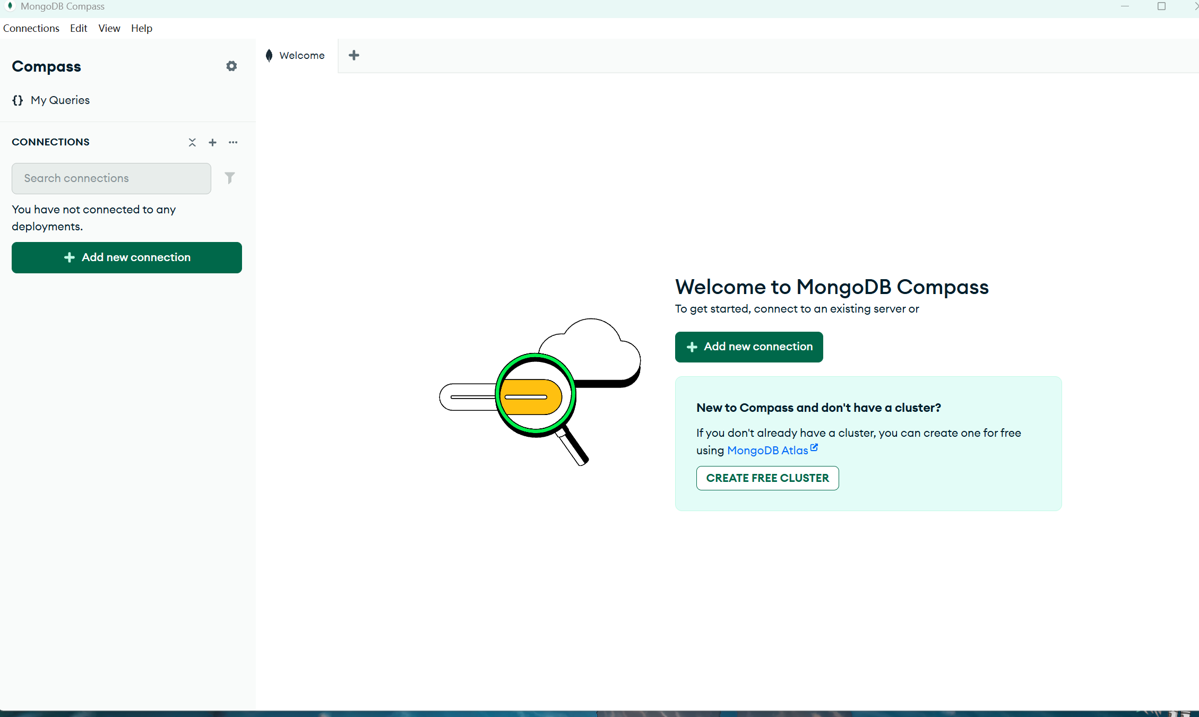
Task: Click the connections filter funnel icon
Action: tap(229, 178)
